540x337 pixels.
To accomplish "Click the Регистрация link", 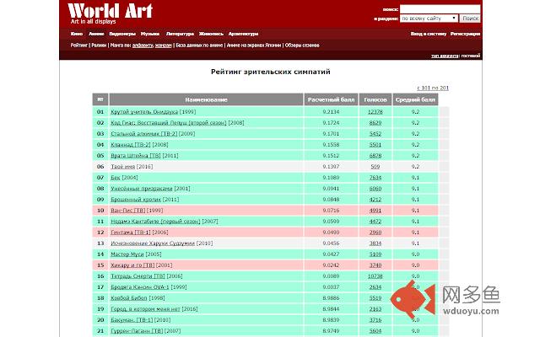I will click(x=465, y=34).
